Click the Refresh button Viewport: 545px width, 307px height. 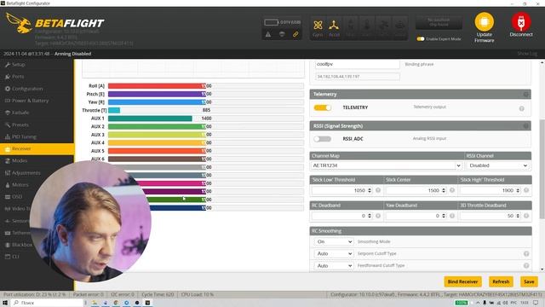tap(501, 281)
